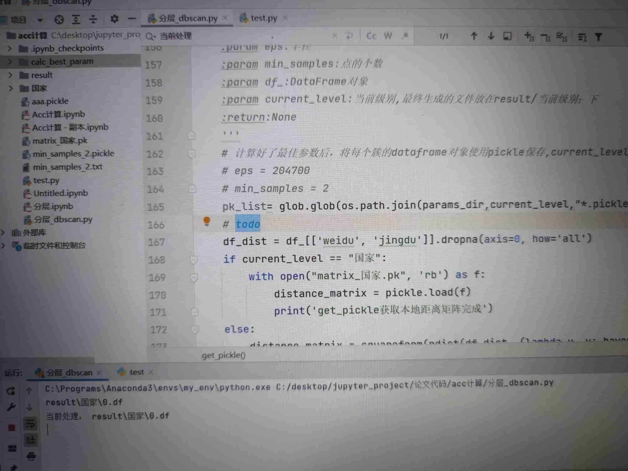Switch to the test run tab

(136, 372)
